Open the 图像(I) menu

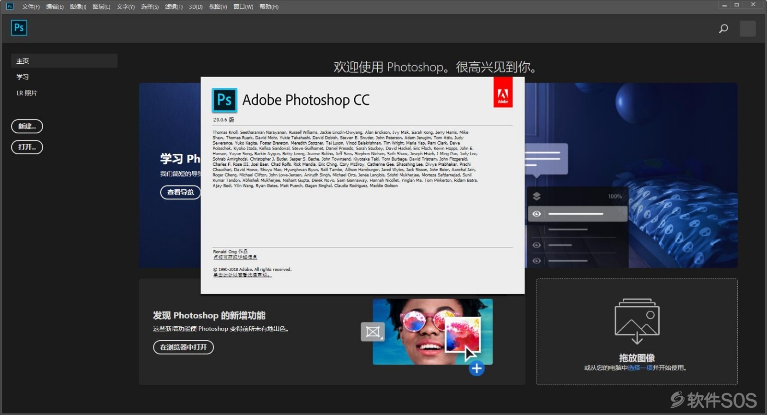pyautogui.click(x=78, y=7)
